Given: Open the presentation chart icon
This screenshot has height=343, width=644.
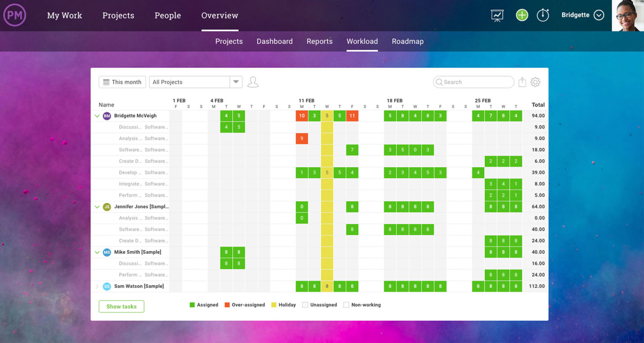Looking at the screenshot, I should (x=497, y=16).
